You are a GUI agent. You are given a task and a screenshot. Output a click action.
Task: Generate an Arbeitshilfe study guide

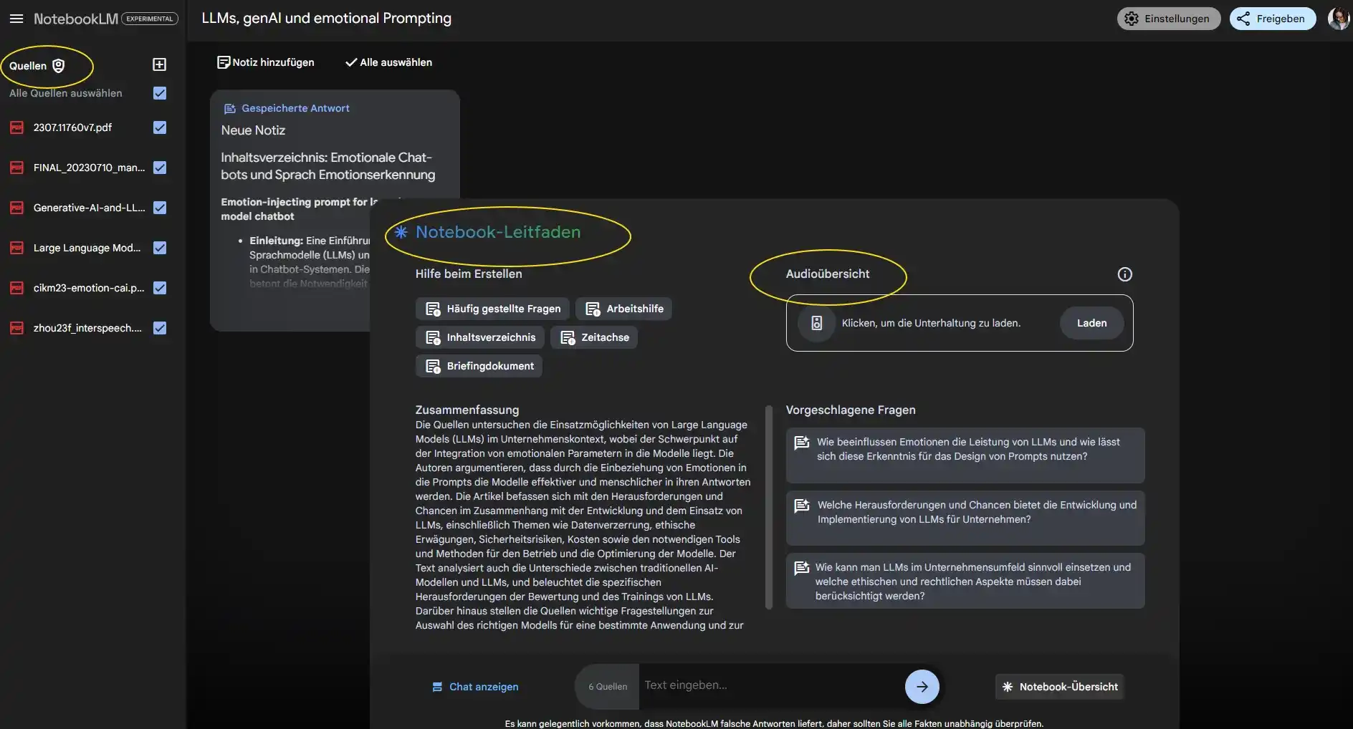(x=623, y=309)
